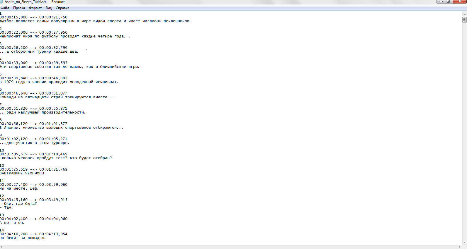Click the vertical scrollbar up arrow

[x=465, y=14]
